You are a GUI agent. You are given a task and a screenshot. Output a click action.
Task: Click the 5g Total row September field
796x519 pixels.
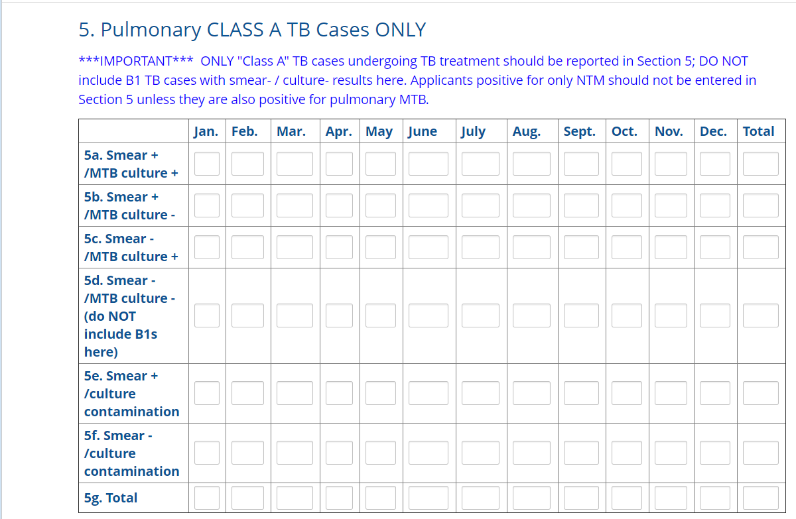pos(581,498)
